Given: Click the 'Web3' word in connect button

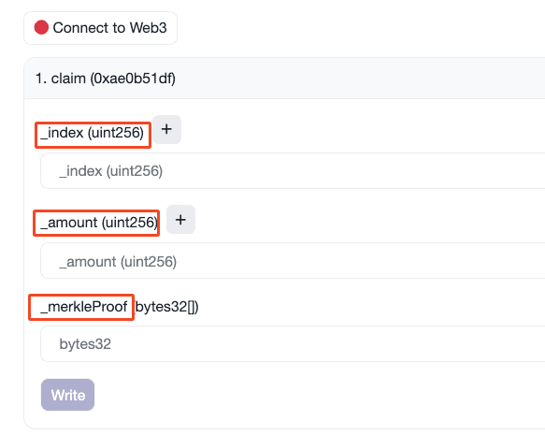Looking at the screenshot, I should pyautogui.click(x=148, y=28).
